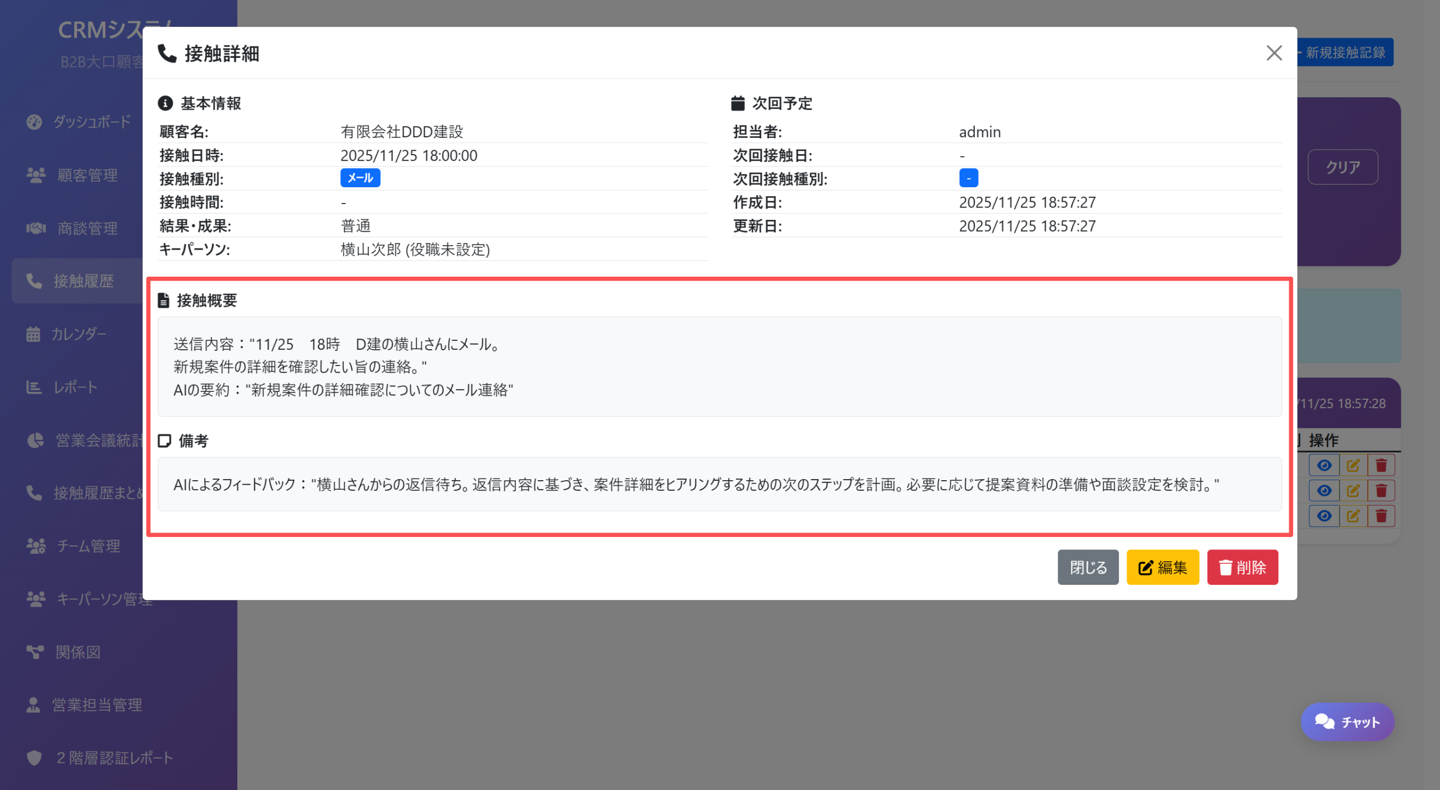Click the yellow 編集 button

(x=1162, y=567)
